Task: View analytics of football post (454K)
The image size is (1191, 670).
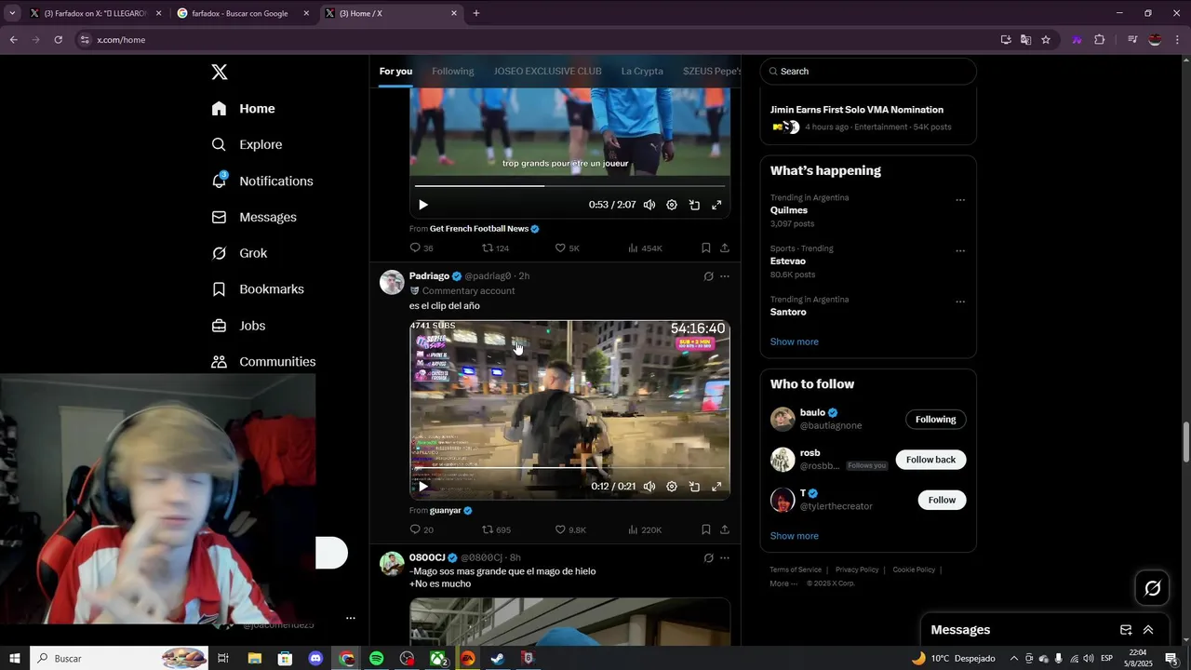Action: (x=645, y=248)
